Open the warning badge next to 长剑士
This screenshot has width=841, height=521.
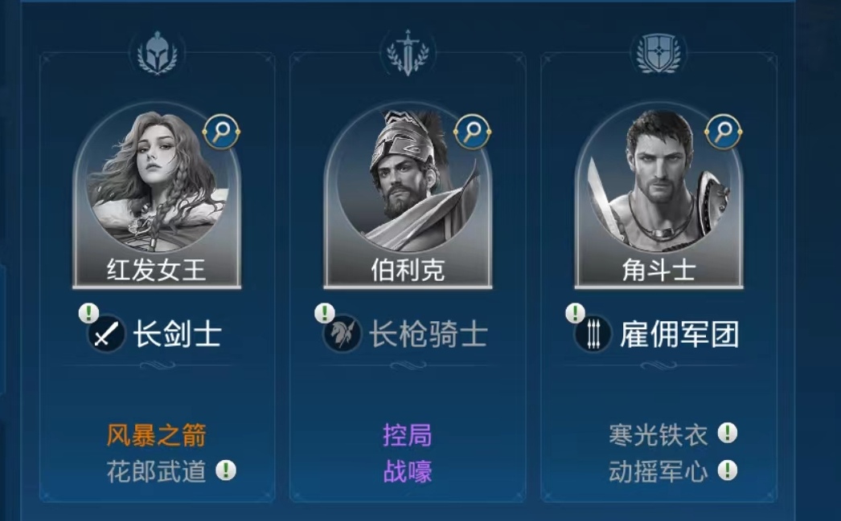tap(88, 313)
